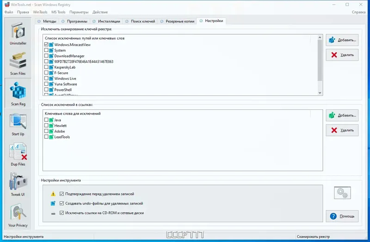The height and width of the screenshot is (242, 370).
Task: Click registry icon beside PowerShell
Action: point(51,89)
